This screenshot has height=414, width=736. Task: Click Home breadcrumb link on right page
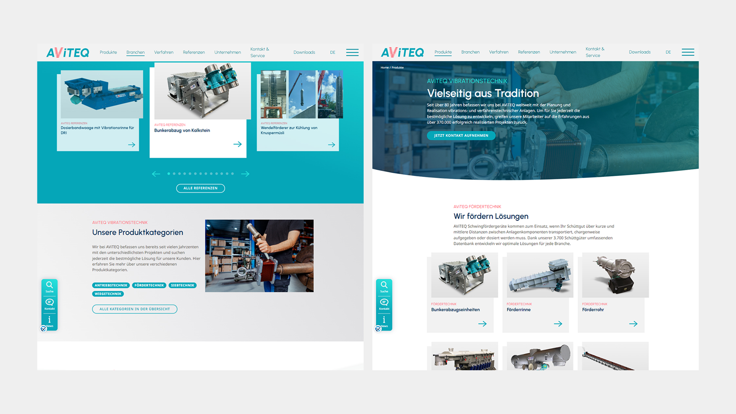pyautogui.click(x=384, y=68)
